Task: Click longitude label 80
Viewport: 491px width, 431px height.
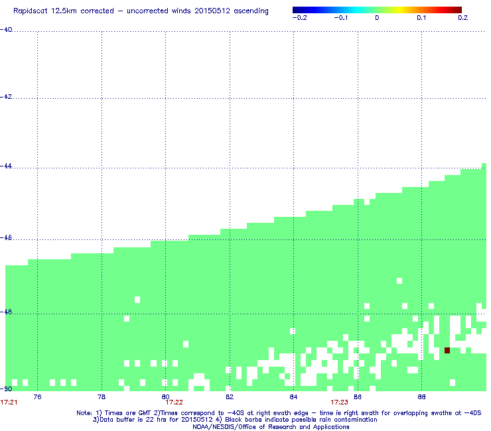Action: 165,397
